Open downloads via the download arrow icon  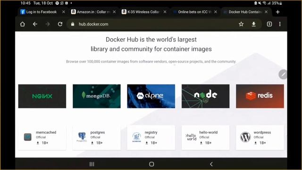pos(254,24)
